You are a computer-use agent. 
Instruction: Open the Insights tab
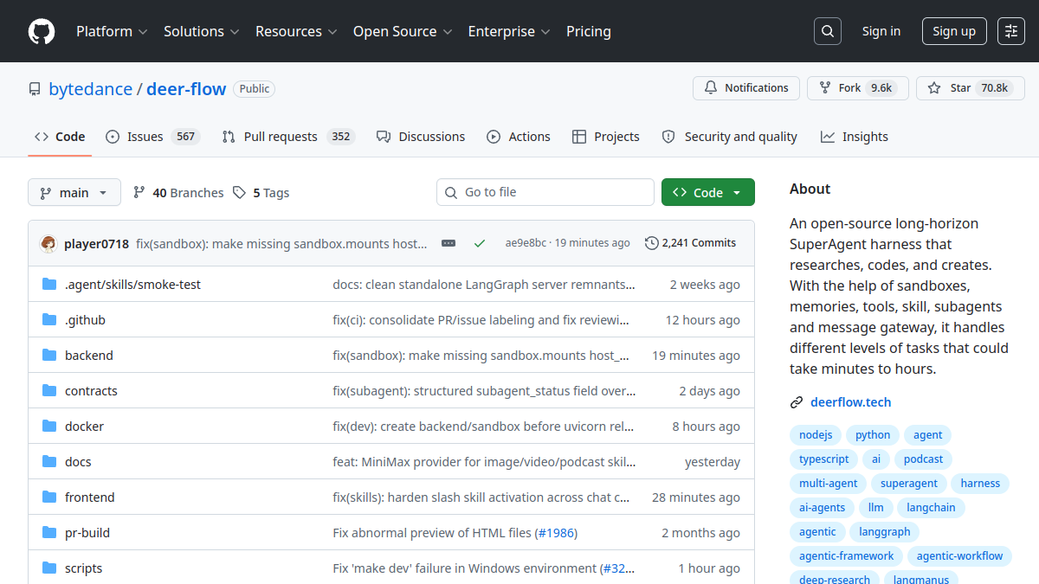[x=855, y=137]
